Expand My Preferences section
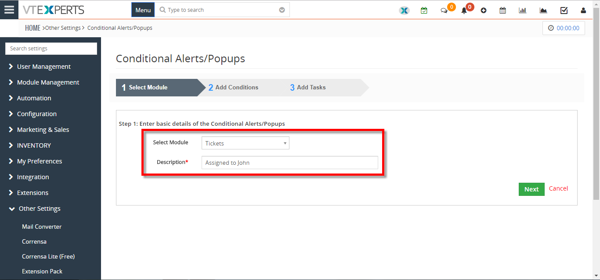The width and height of the screenshot is (600, 280). [40, 161]
